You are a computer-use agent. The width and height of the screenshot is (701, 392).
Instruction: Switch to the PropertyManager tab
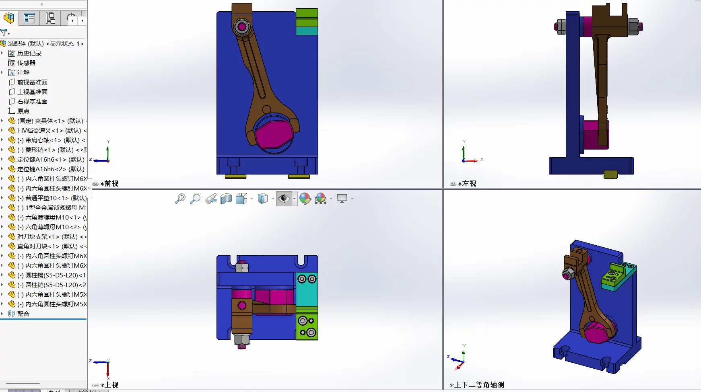pos(29,18)
